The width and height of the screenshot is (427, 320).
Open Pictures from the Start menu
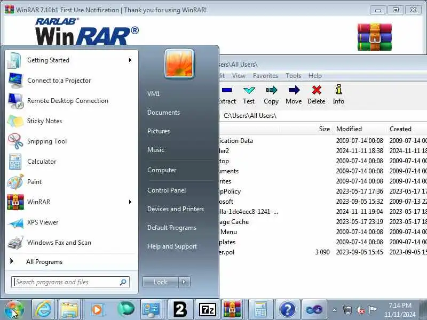[159, 131]
